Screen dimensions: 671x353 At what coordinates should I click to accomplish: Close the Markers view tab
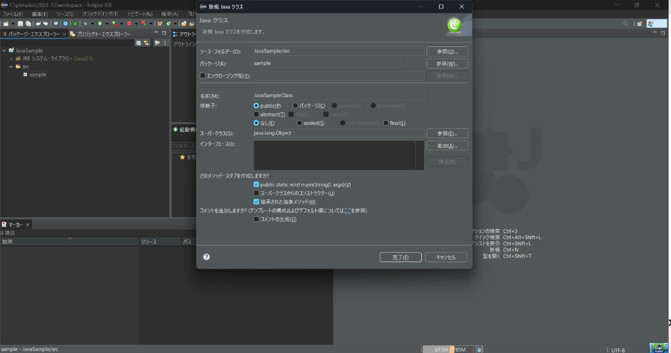point(27,224)
